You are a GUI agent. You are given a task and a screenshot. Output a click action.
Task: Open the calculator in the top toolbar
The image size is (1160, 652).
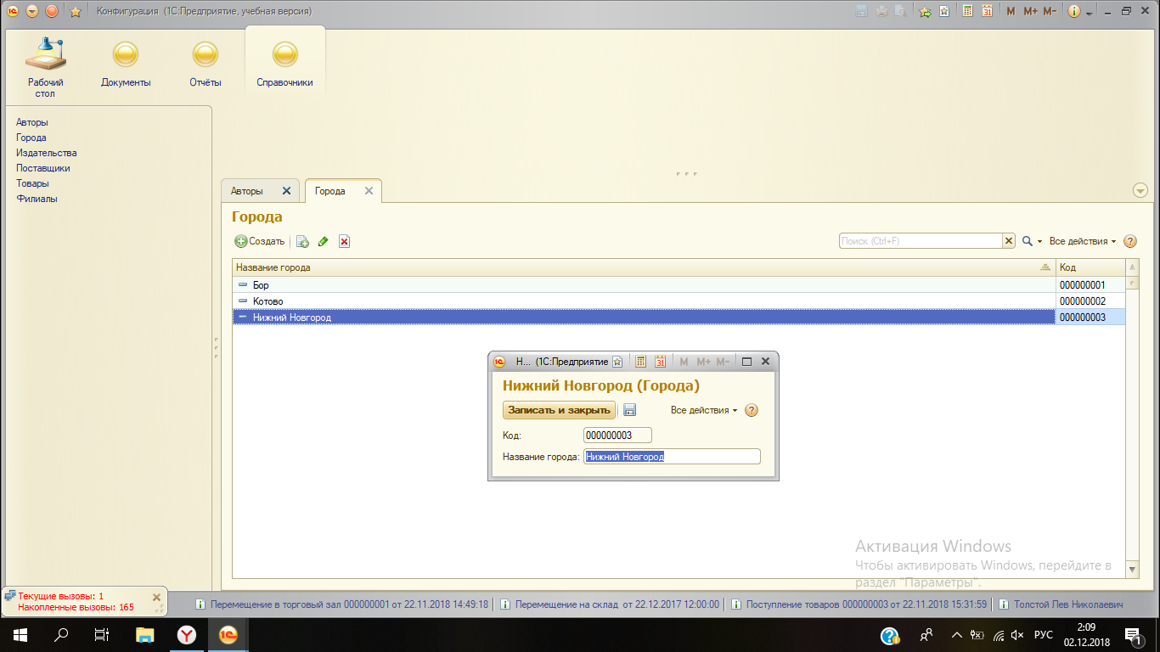click(x=967, y=11)
